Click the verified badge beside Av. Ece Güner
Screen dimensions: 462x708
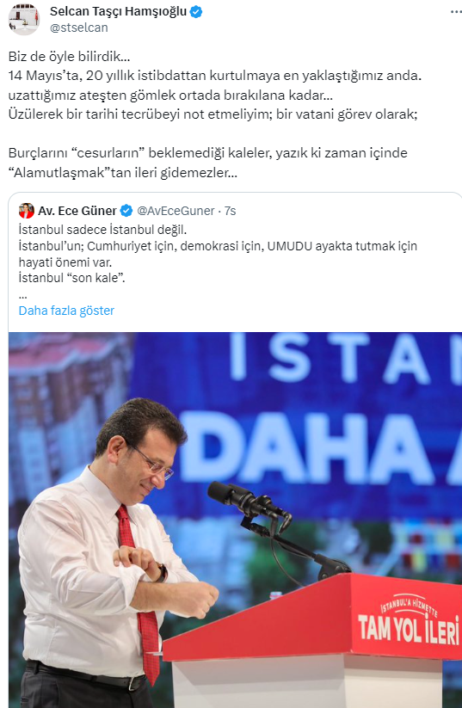126,211
